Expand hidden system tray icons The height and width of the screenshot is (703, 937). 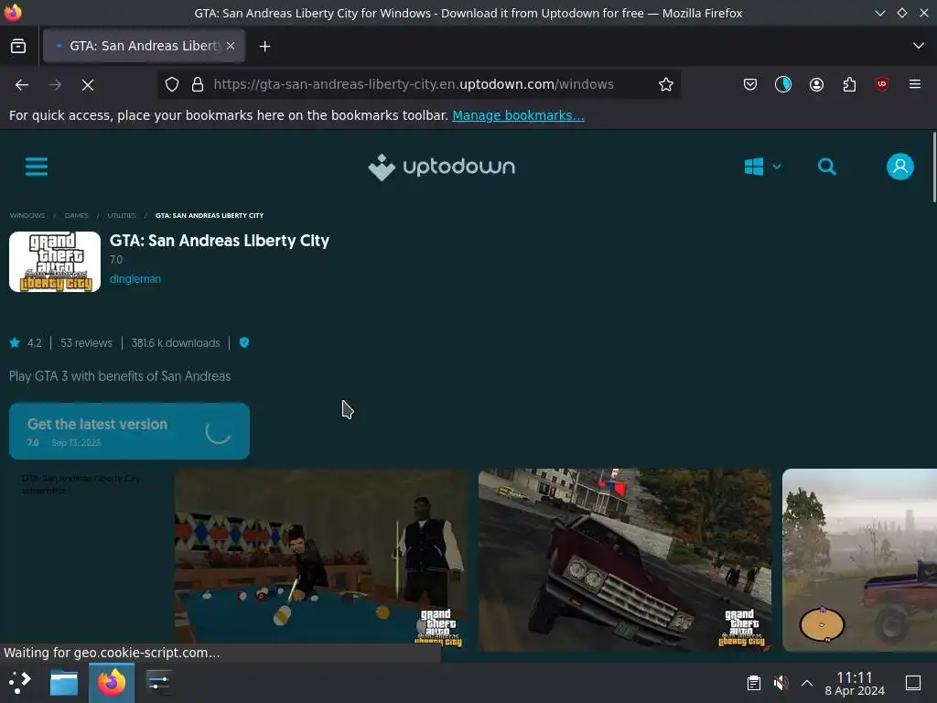[807, 683]
